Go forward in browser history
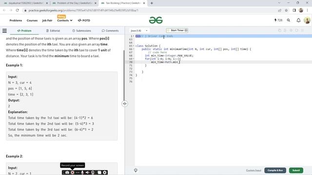Viewport: 312px width, 175px height. click(11, 10)
